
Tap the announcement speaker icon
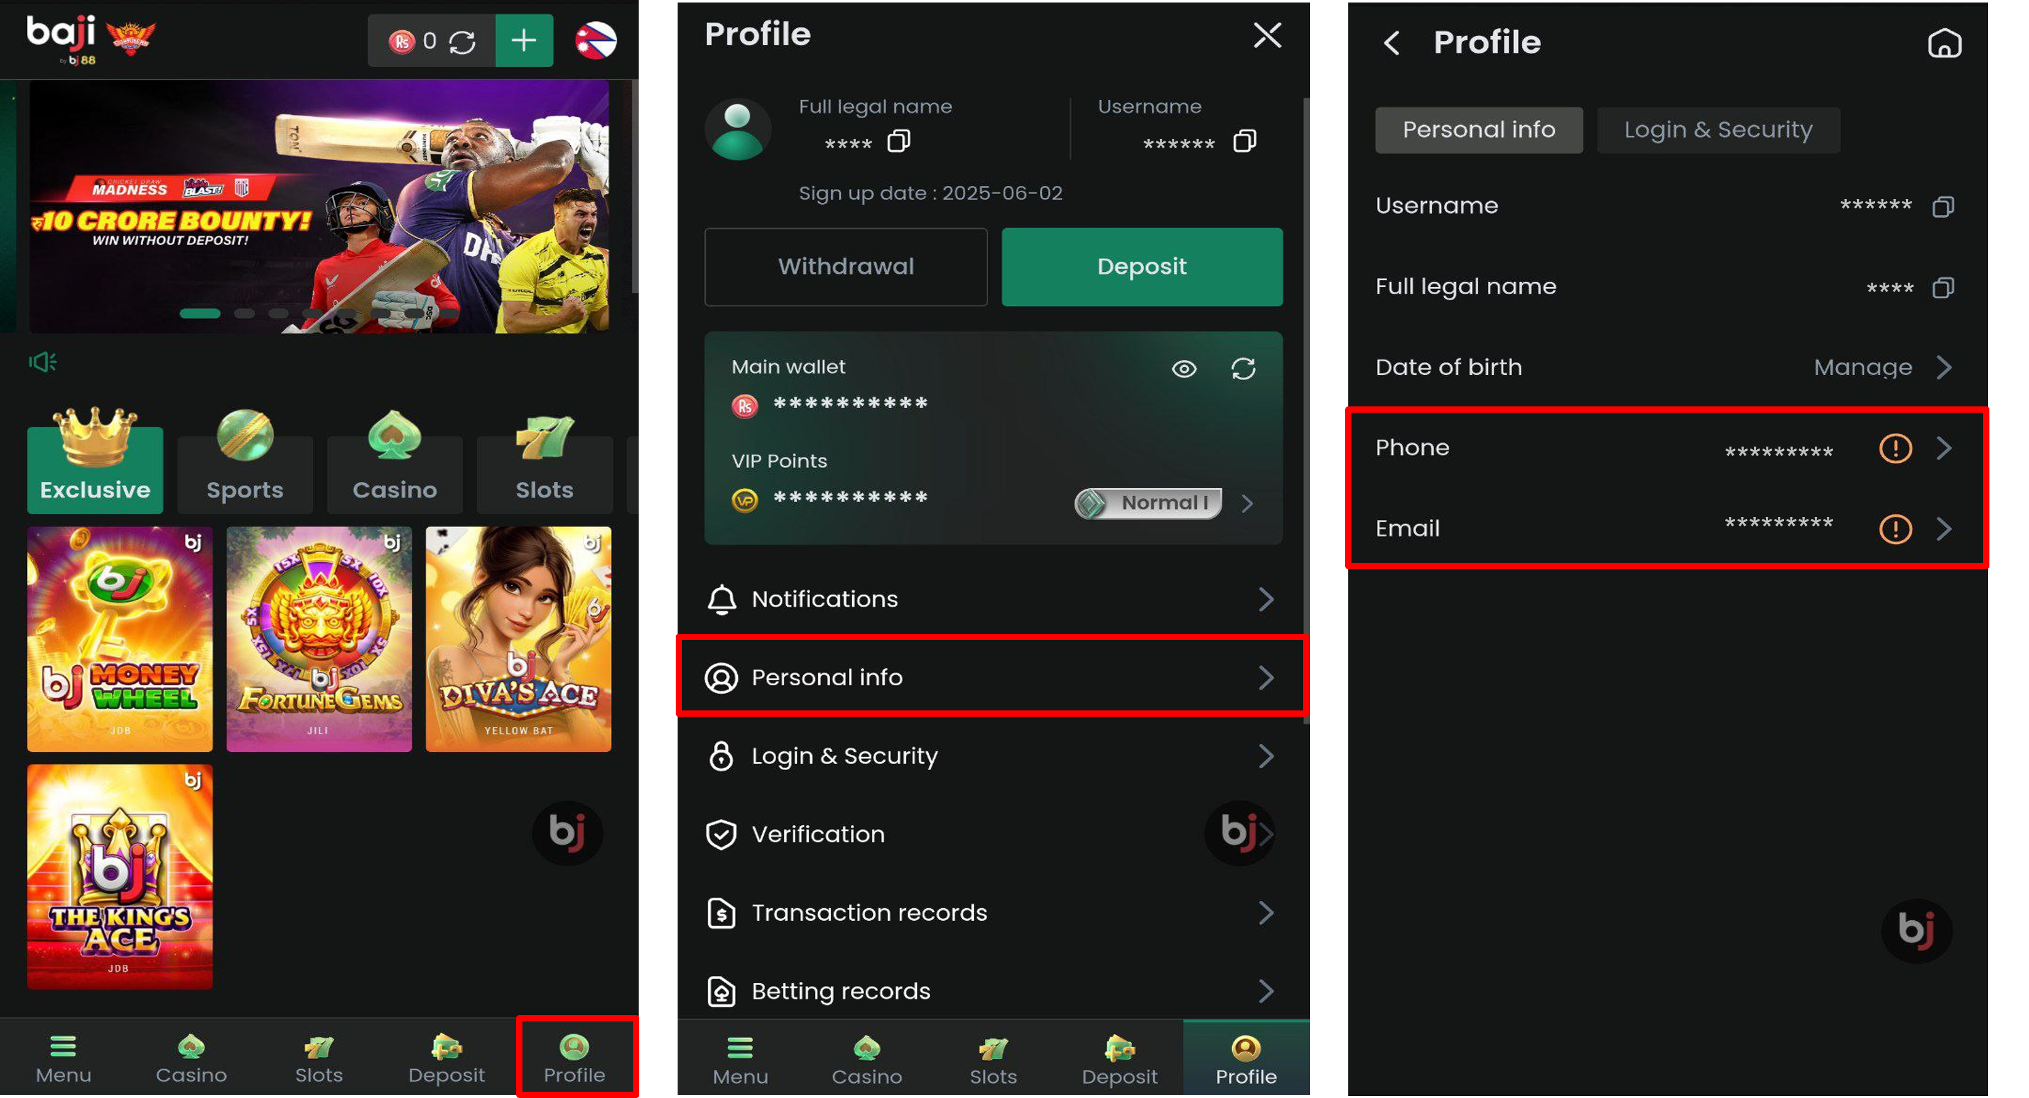click(x=43, y=362)
